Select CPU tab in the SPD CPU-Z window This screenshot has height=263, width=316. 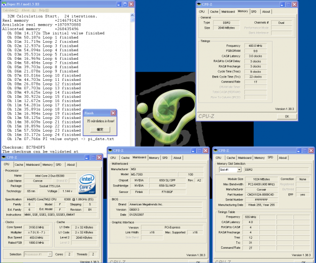pyautogui.click(x=218, y=158)
